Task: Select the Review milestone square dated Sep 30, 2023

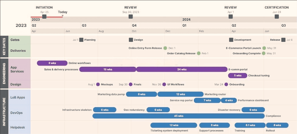Action: click(131, 17)
